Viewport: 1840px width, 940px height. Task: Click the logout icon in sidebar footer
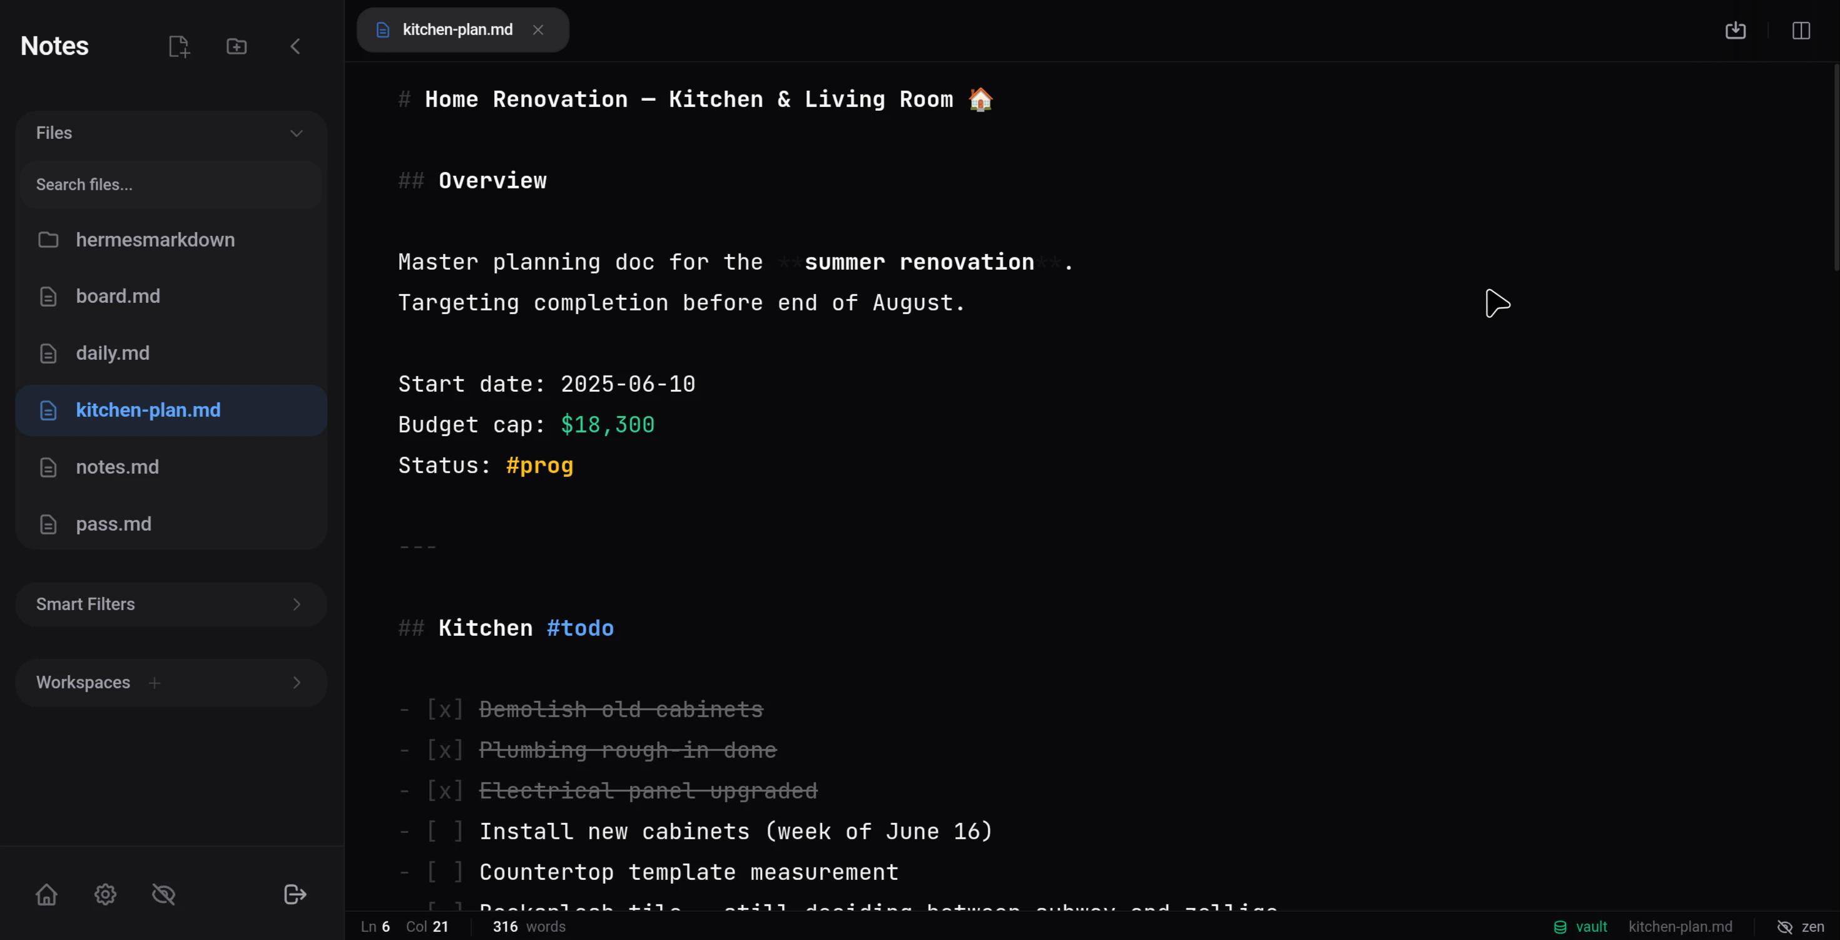[295, 894]
